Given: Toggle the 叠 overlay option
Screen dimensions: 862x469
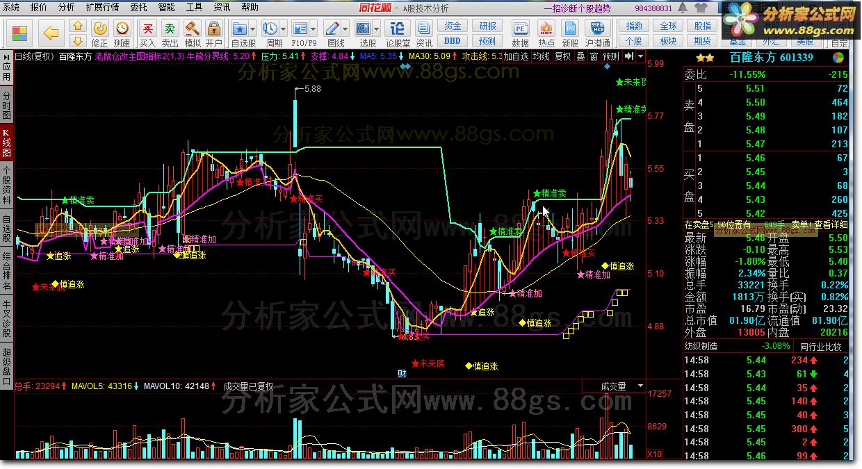Looking at the screenshot, I should coord(580,57).
